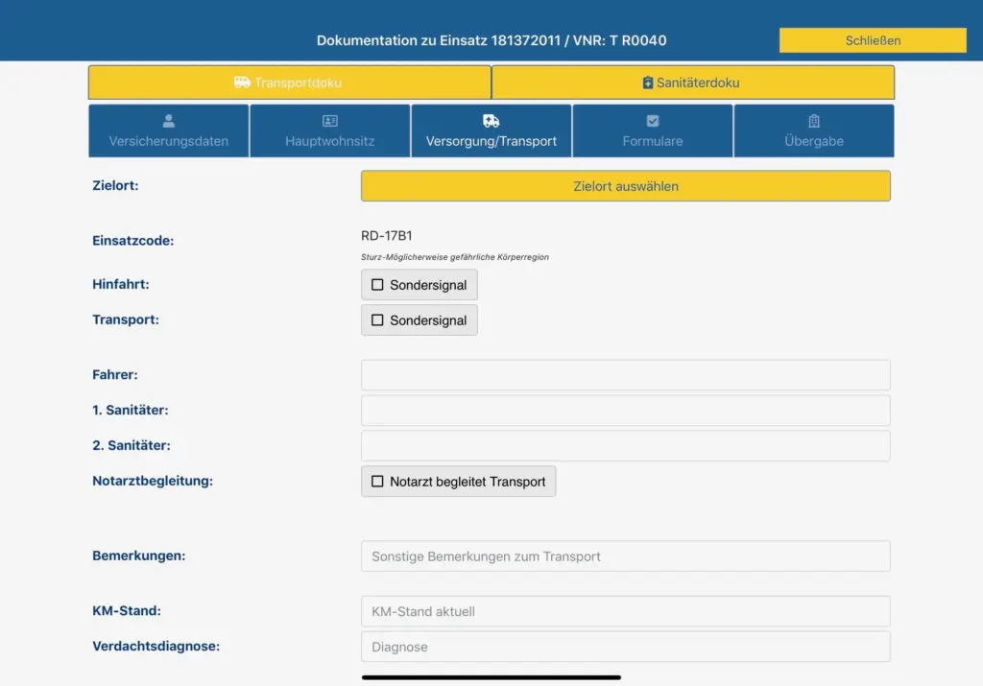Screen dimensions: 983x686
Task: Click the hospital icon above Übergabe
Action: pos(814,121)
